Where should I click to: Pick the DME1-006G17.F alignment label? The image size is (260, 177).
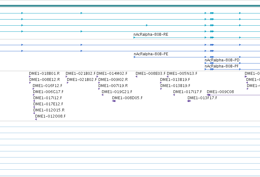[x=48, y=92]
